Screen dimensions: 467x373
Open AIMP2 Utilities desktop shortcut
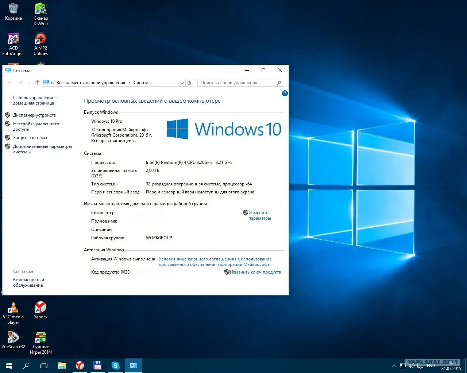point(40,44)
